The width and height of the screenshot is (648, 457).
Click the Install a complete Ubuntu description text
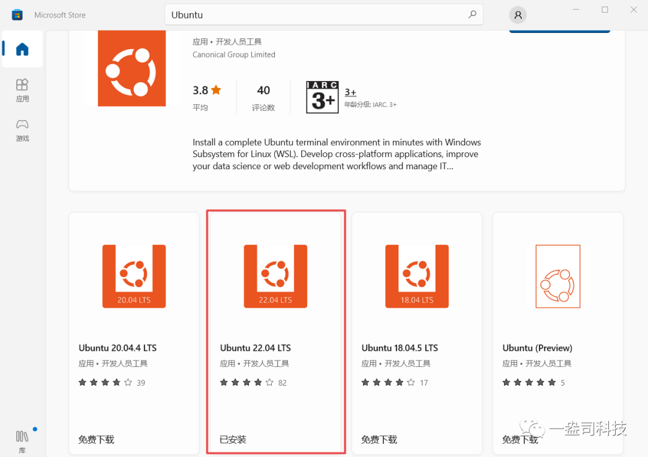point(337,154)
